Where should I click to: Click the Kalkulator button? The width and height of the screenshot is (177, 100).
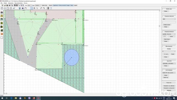click(x=169, y=90)
